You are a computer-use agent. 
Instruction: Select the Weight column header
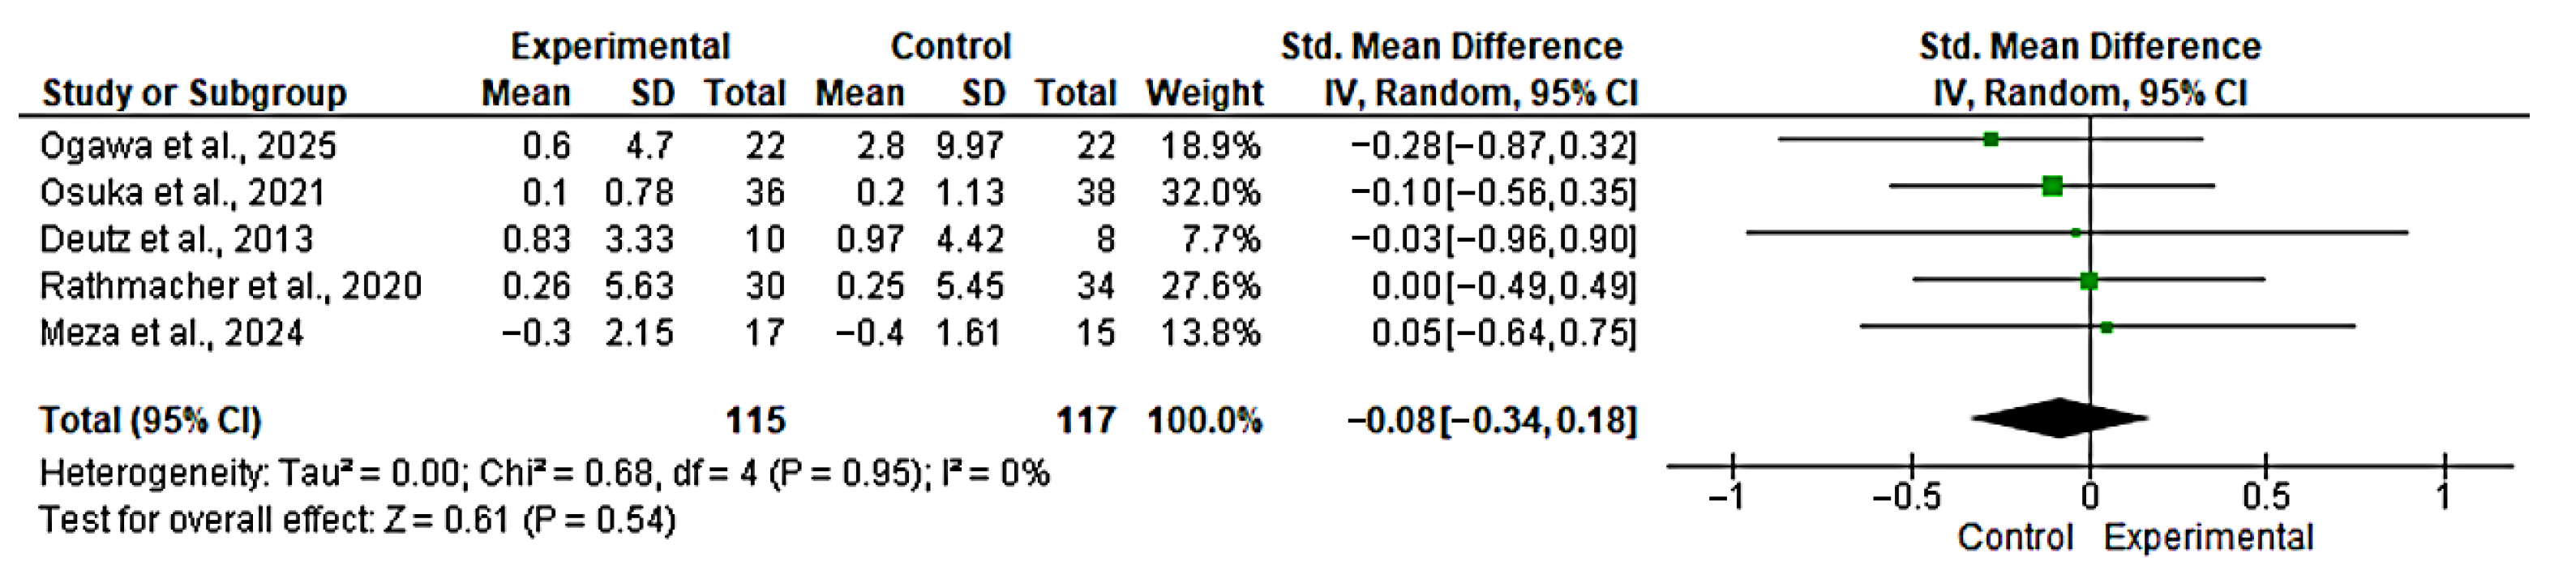coord(1204,93)
